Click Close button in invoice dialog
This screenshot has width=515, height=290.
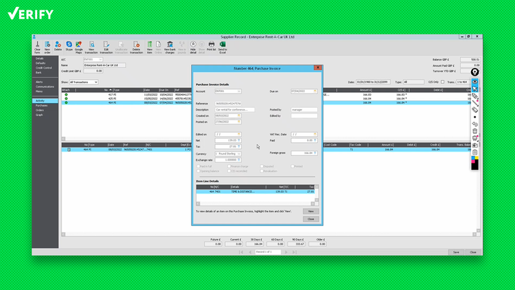click(310, 219)
